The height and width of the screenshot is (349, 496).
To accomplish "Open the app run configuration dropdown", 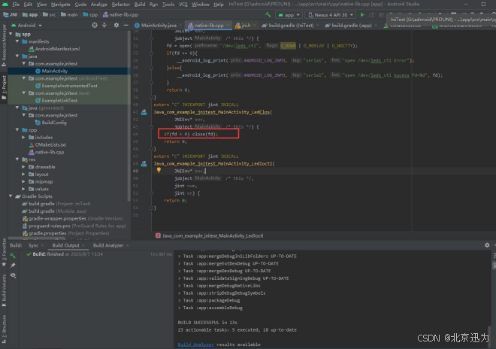I will pyautogui.click(x=289, y=15).
